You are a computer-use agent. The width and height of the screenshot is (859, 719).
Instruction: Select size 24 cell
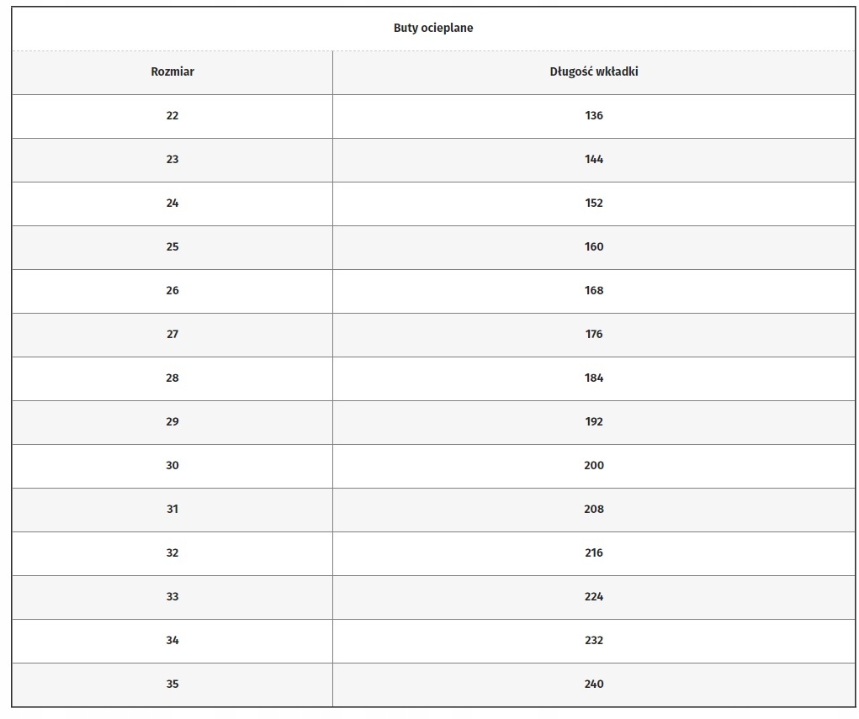(172, 203)
